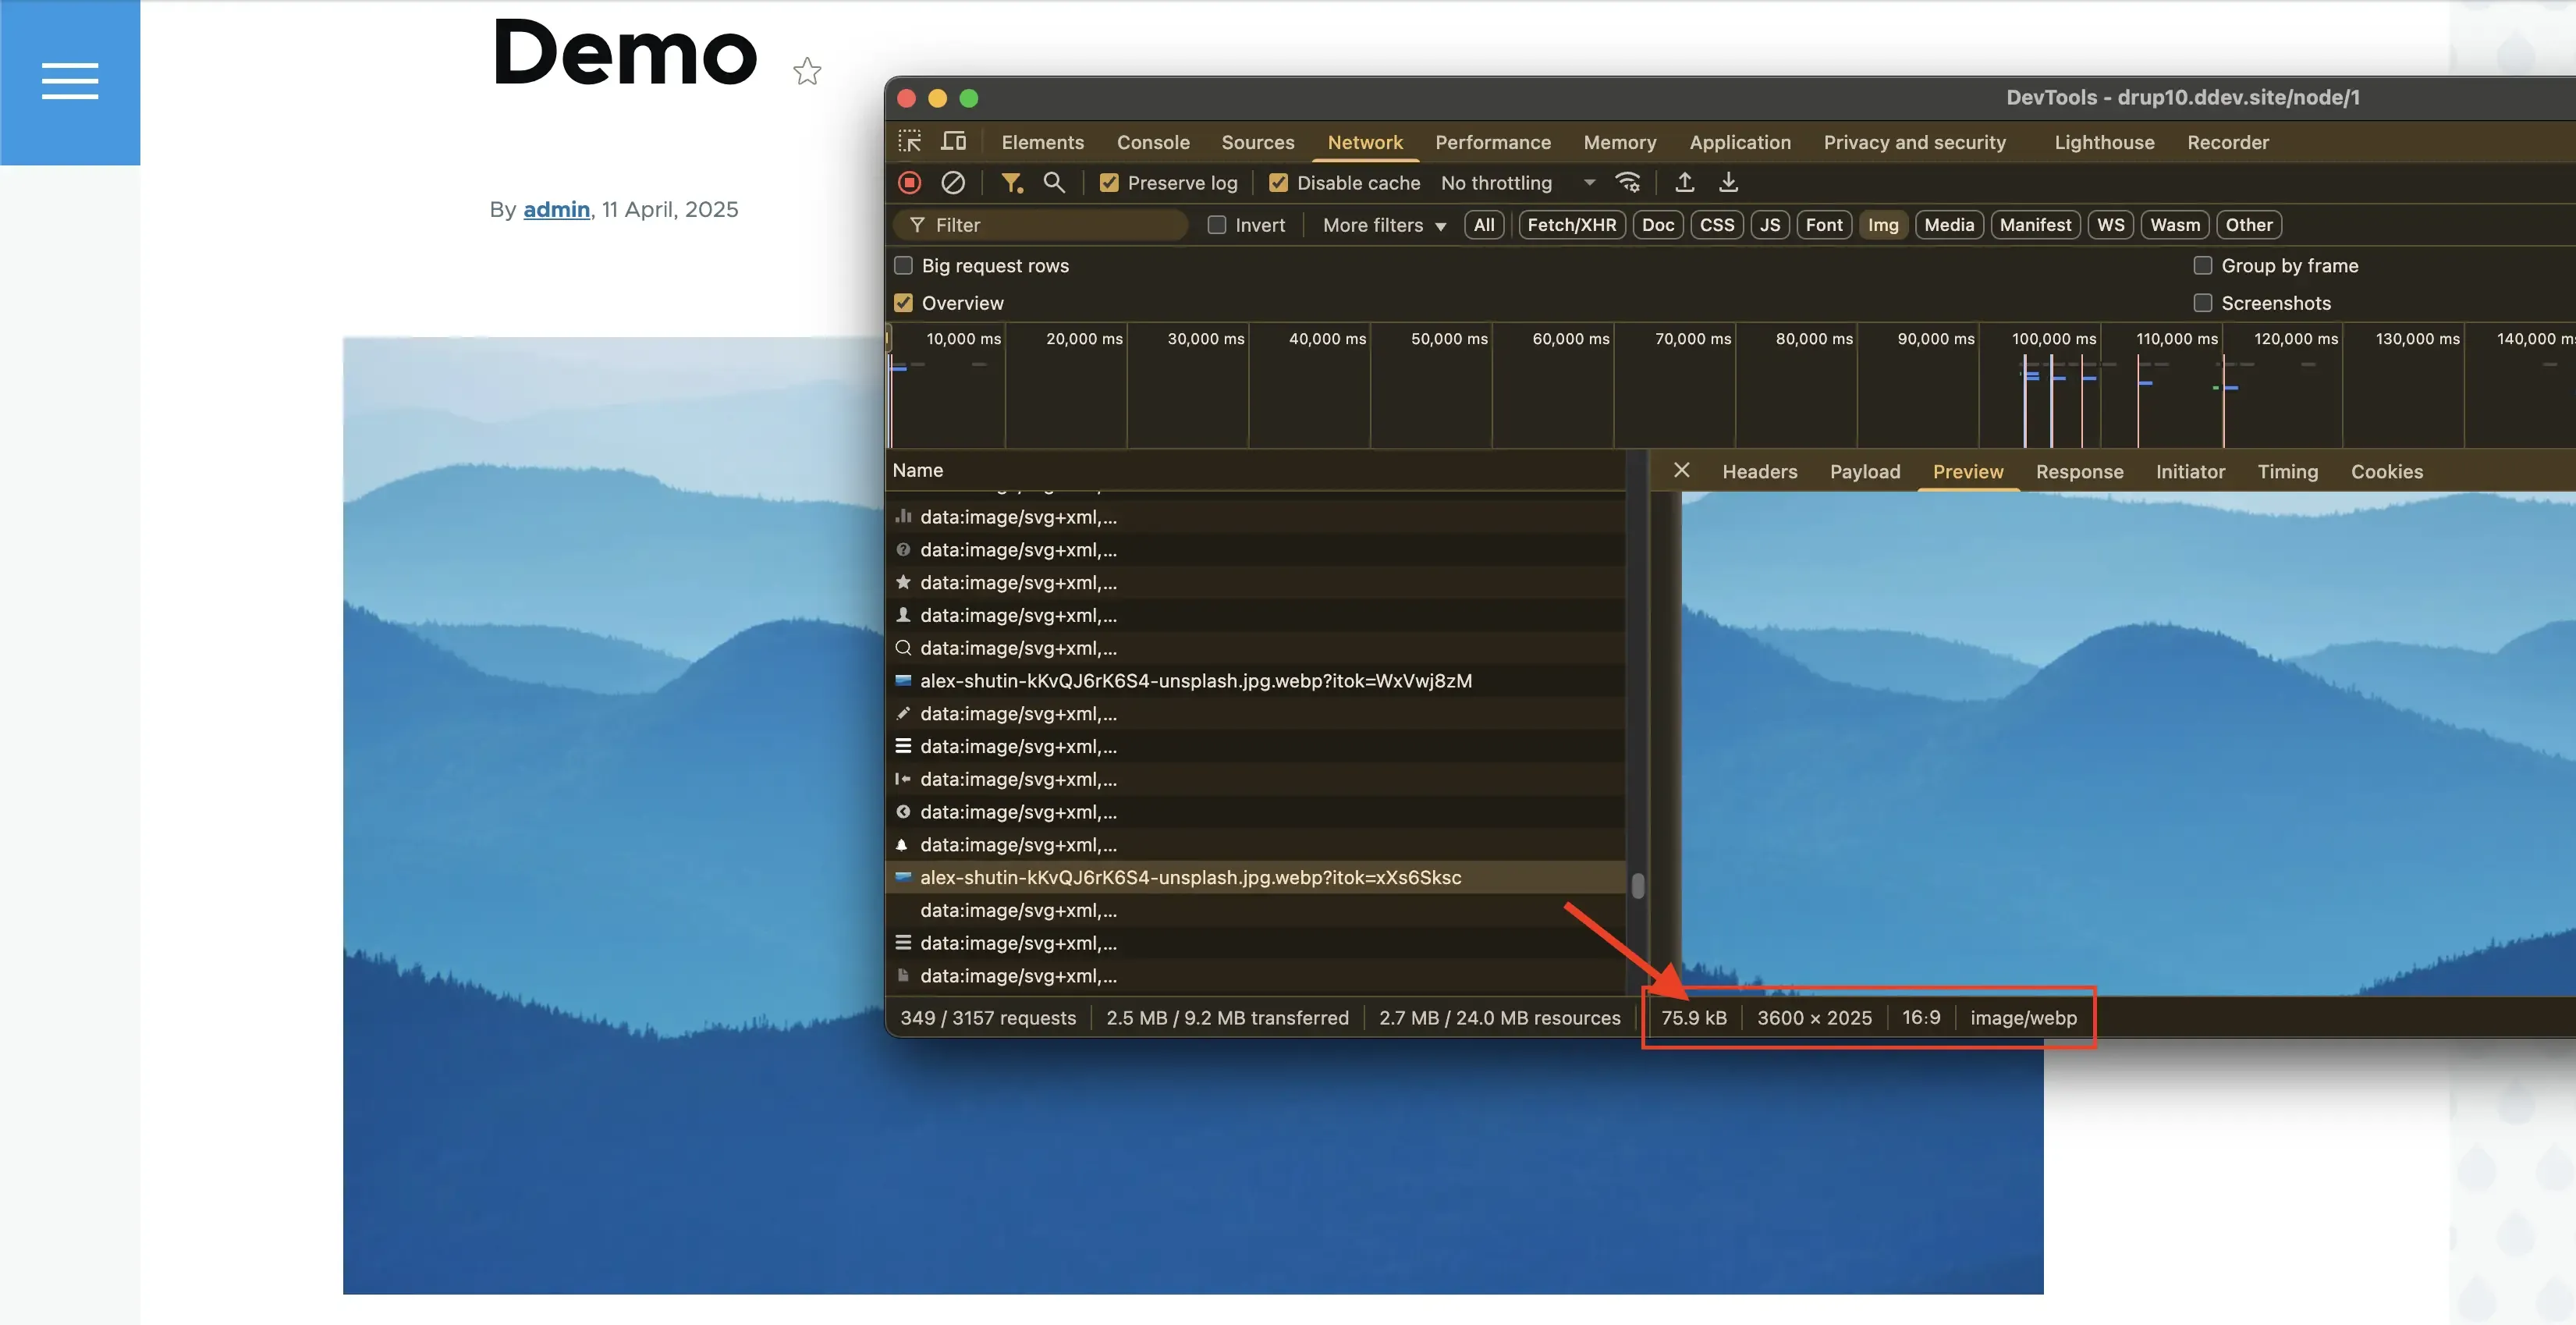This screenshot has height=1325, width=2576.
Task: Disable the cache checkbox
Action: click(1278, 182)
